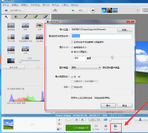
Task: Click the red circle clear icon in tray
Action: [x=59, y=124]
